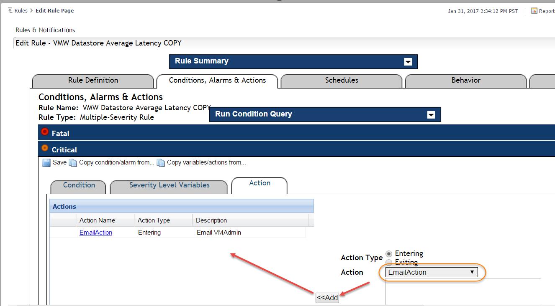Click the Copy variables/actions from icon
Screen dimensions: 555x306
(161, 163)
